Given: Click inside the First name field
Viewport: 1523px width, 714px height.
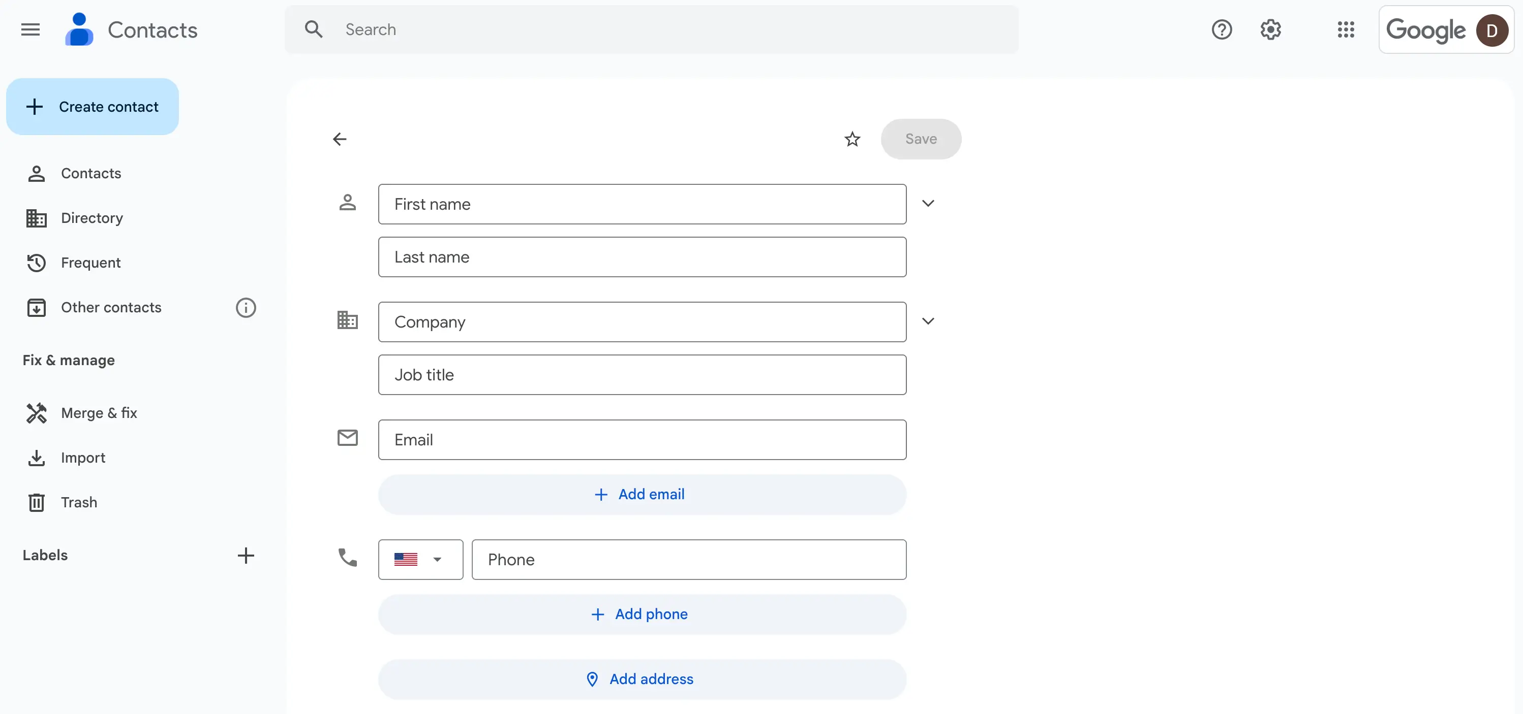Looking at the screenshot, I should (642, 204).
